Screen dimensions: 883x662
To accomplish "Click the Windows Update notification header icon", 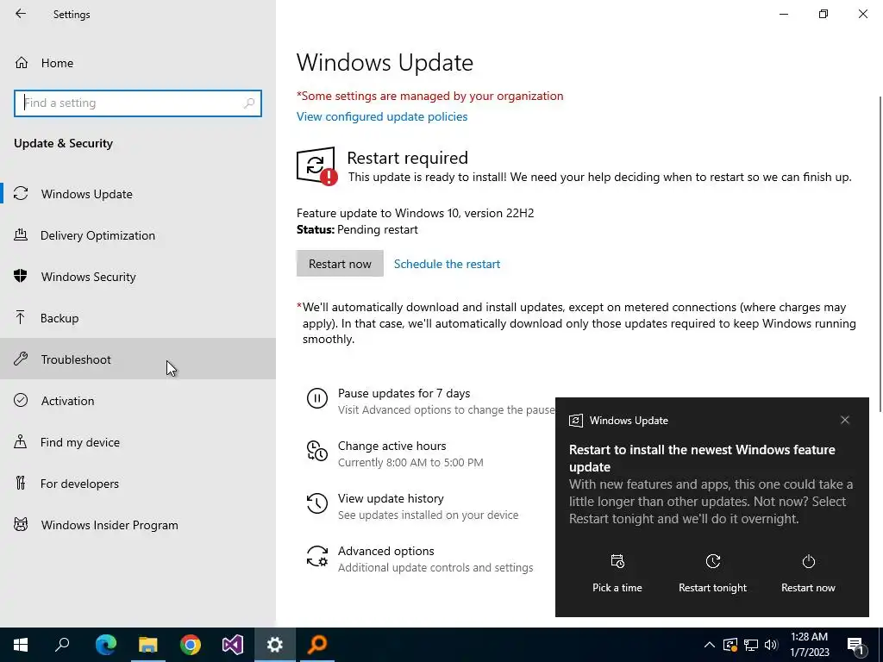I will tap(575, 421).
